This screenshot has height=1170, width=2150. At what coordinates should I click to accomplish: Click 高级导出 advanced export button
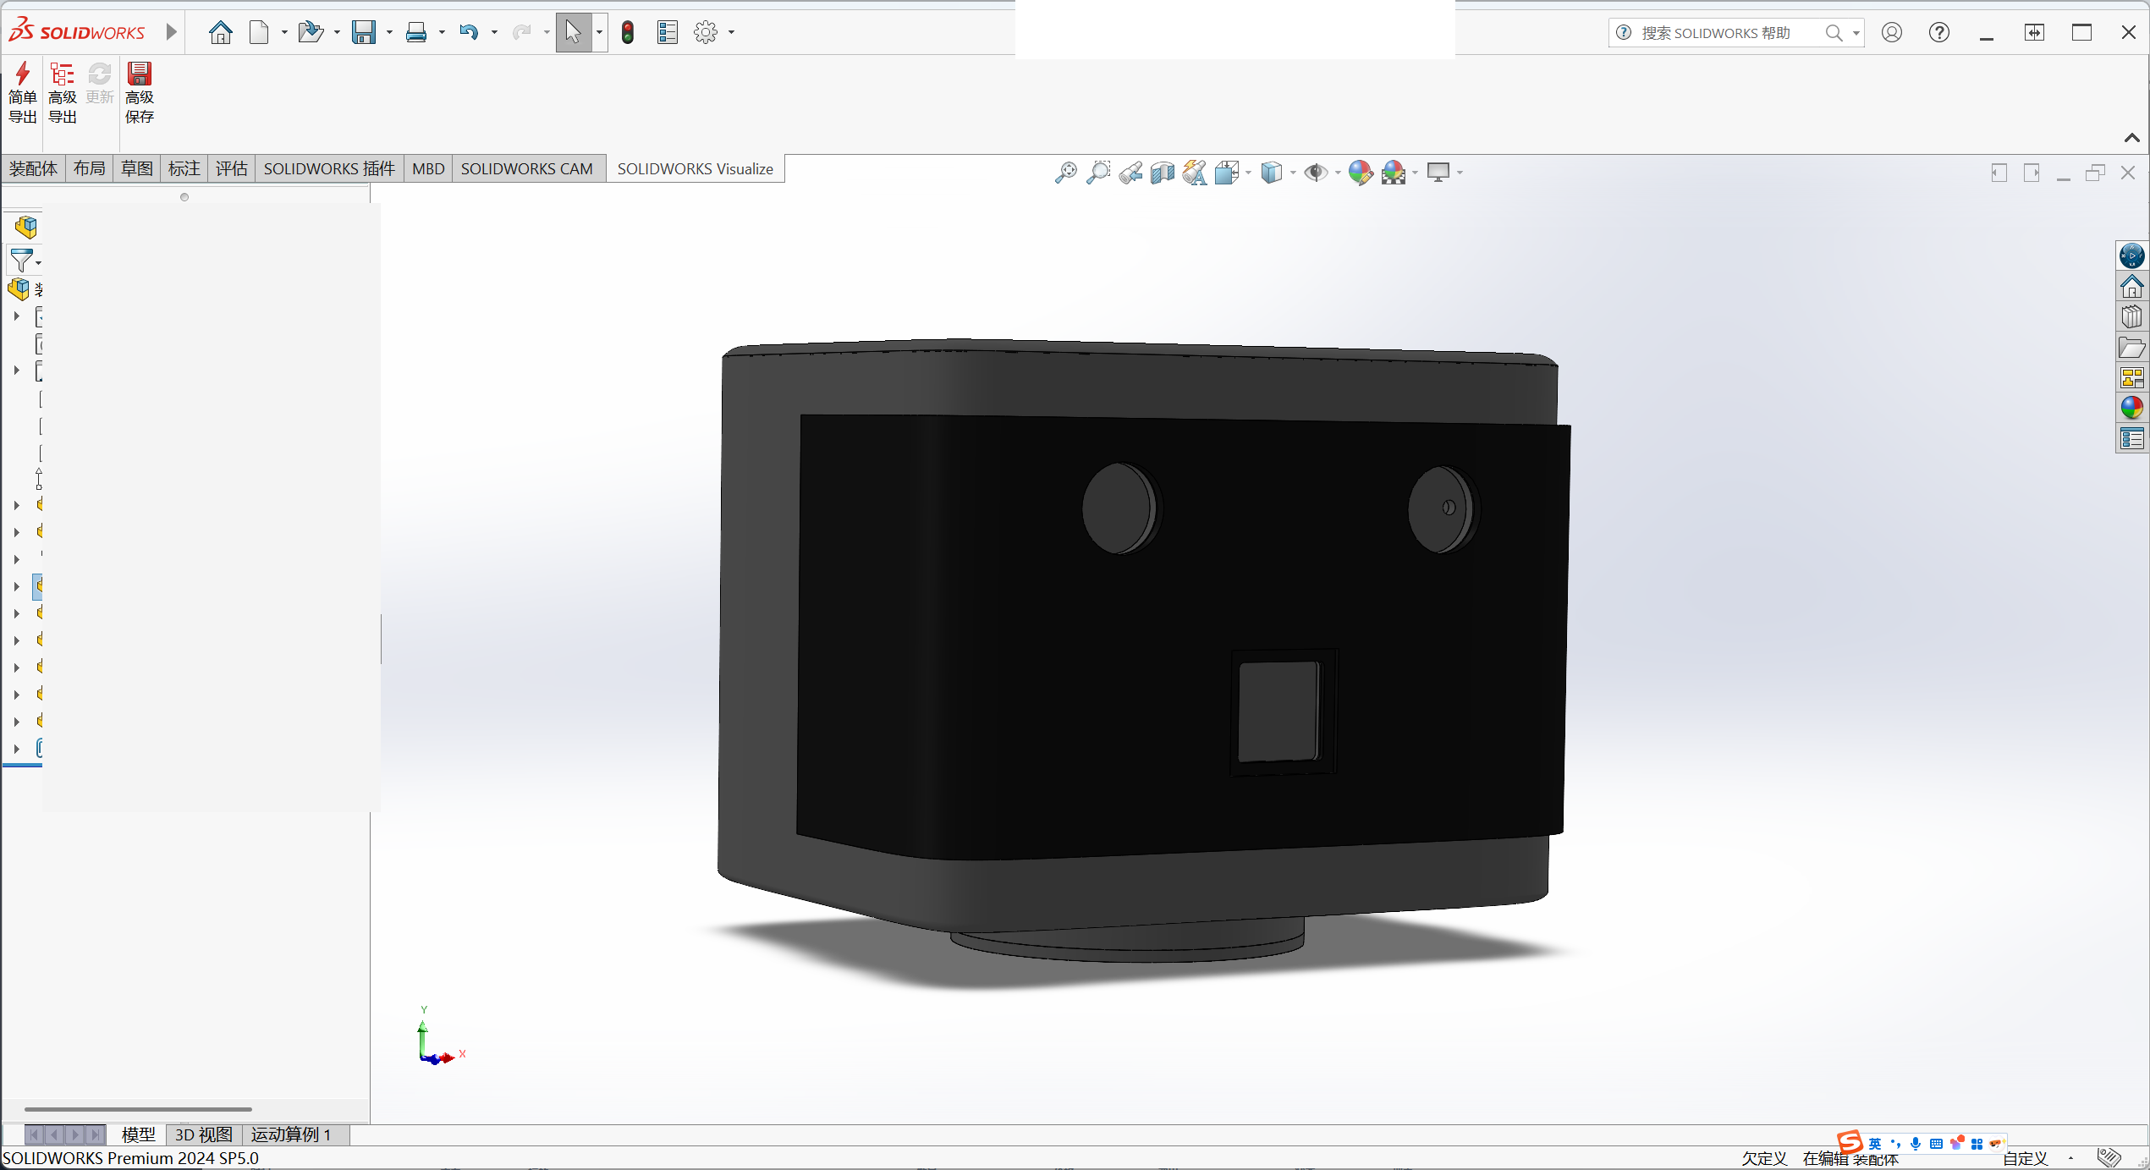63,92
